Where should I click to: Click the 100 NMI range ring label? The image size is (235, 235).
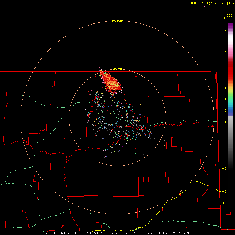(117, 21)
